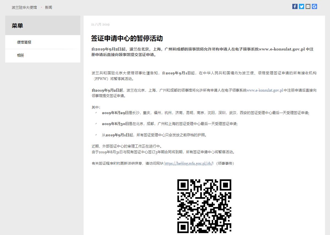Click the bold summary starting 自2019年9月2日起

[202, 52]
